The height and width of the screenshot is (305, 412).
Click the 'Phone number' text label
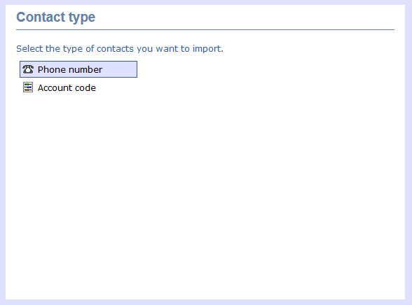tap(69, 69)
